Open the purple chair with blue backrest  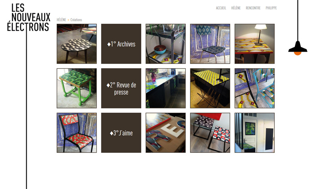coord(210,44)
